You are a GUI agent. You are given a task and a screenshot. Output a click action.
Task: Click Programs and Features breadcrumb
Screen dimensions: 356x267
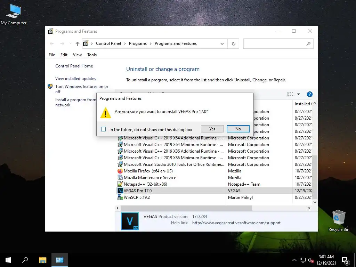click(176, 43)
